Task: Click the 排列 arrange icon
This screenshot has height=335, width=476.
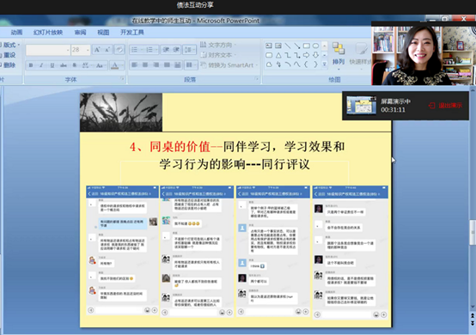Action: 339,54
